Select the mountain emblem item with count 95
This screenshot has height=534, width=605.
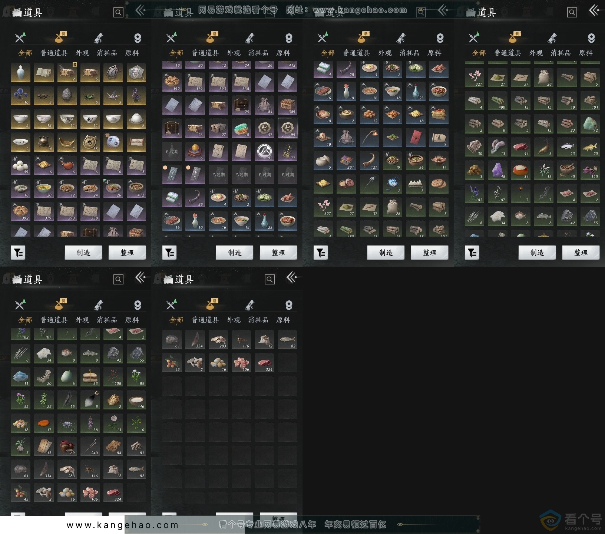coord(265,151)
